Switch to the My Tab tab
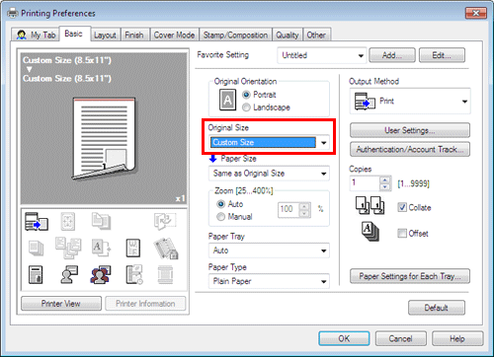The height and width of the screenshot is (357, 494). point(36,35)
